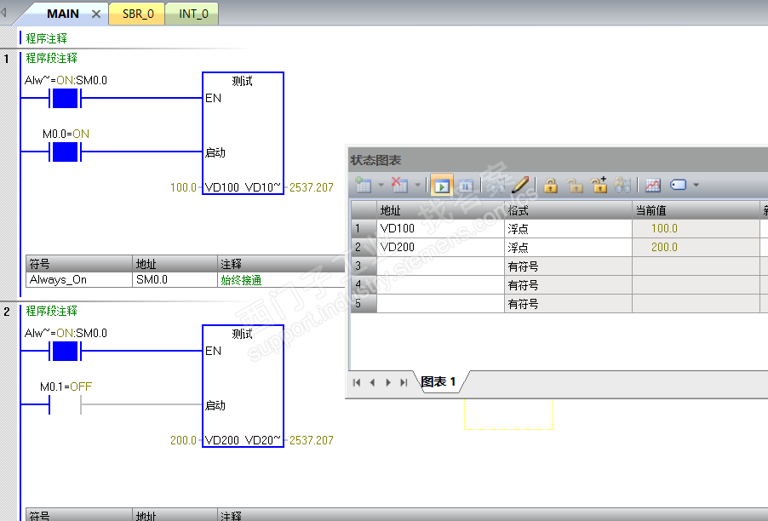Image resolution: width=768 pixels, height=521 pixels.
Task: Click the read all forced binoculars icon
Action: pos(622,185)
